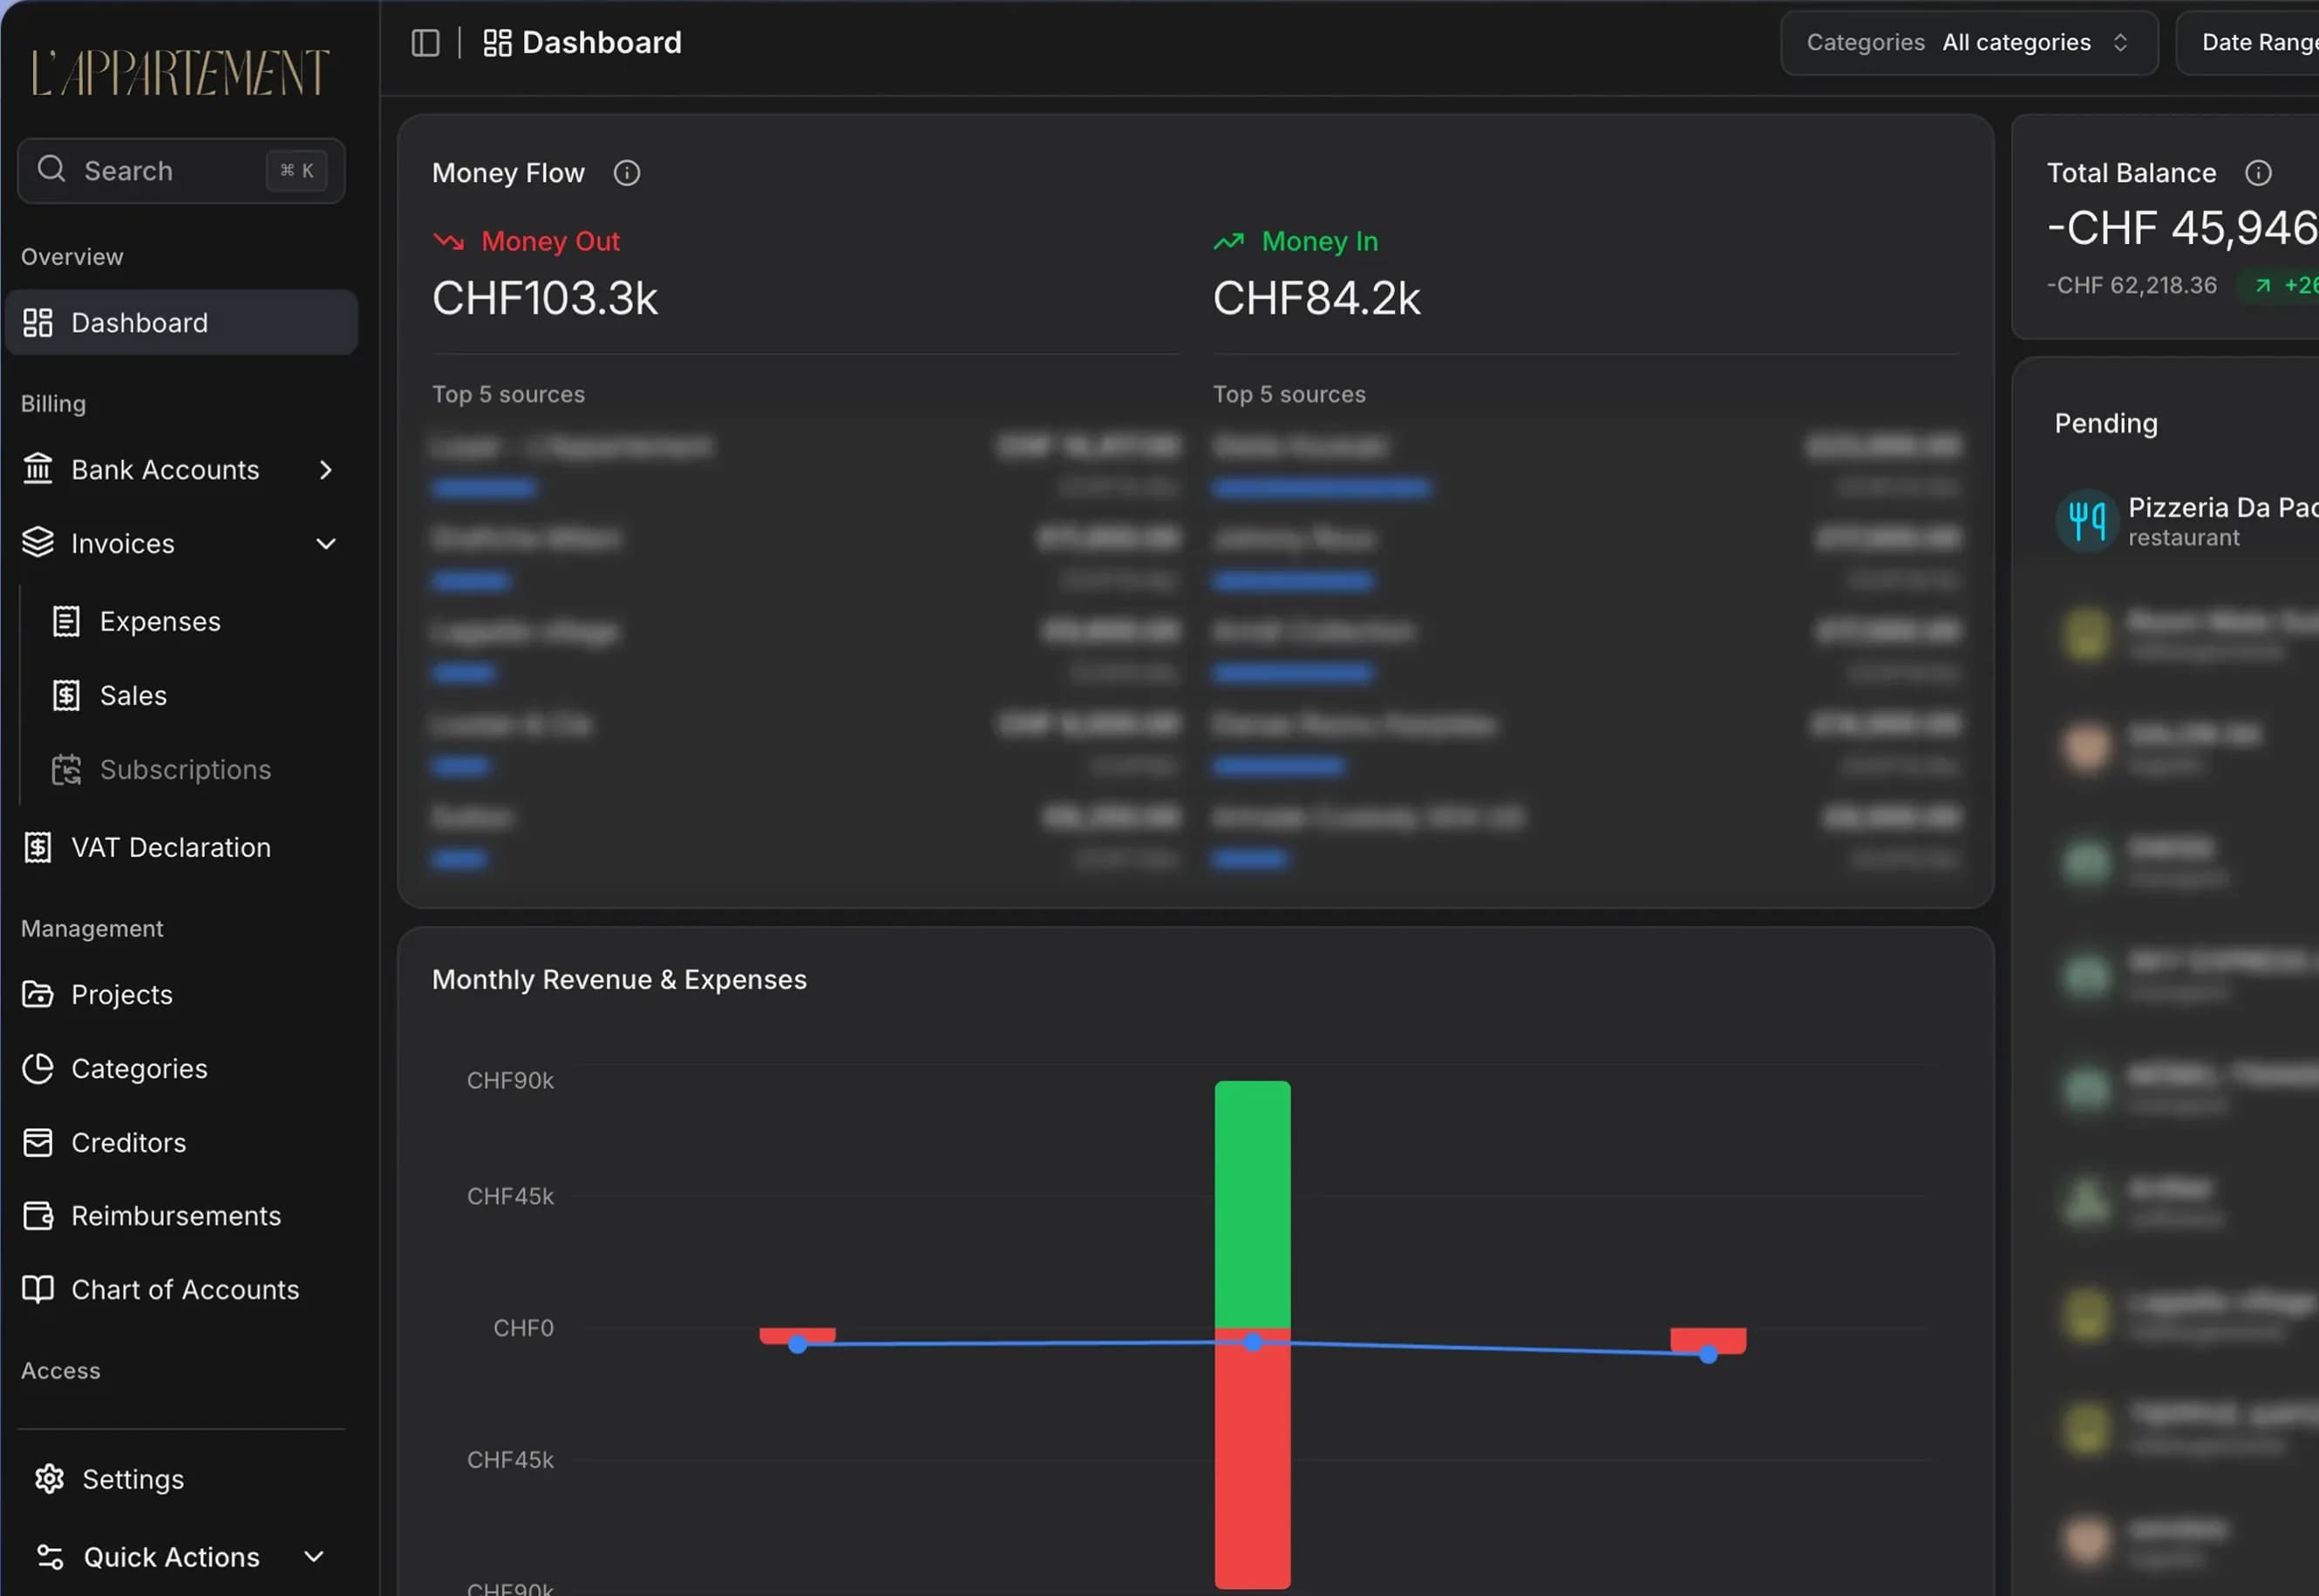
Task: Select the VAT Declaration icon
Action: tap(38, 846)
